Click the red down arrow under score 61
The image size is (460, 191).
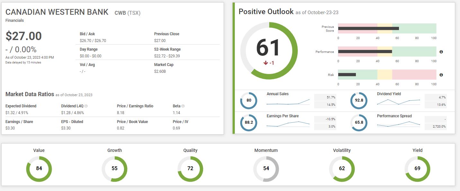pyautogui.click(x=266, y=63)
